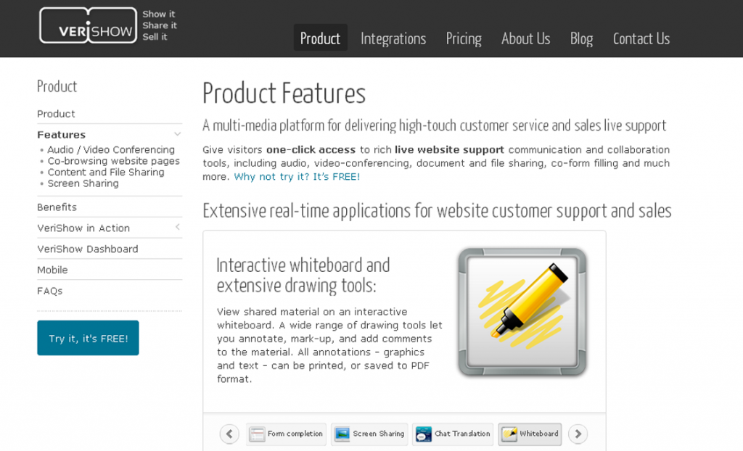Image resolution: width=743 pixels, height=451 pixels.
Task: Collapse the Features section chevron
Action: [x=177, y=134]
